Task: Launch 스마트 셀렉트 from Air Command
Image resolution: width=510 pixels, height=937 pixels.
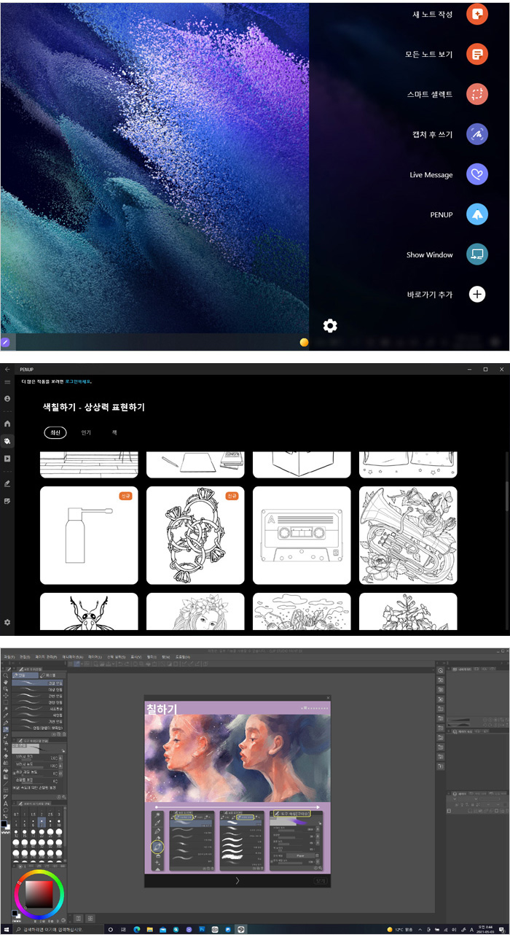Action: [476, 94]
